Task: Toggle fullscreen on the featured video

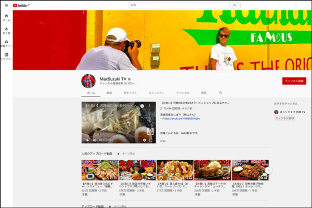Action: pyautogui.click(x=151, y=140)
